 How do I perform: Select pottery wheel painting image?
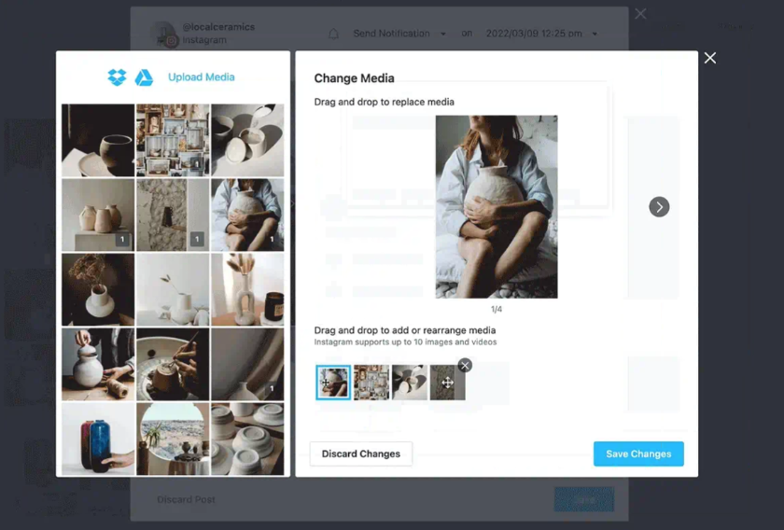(x=173, y=364)
